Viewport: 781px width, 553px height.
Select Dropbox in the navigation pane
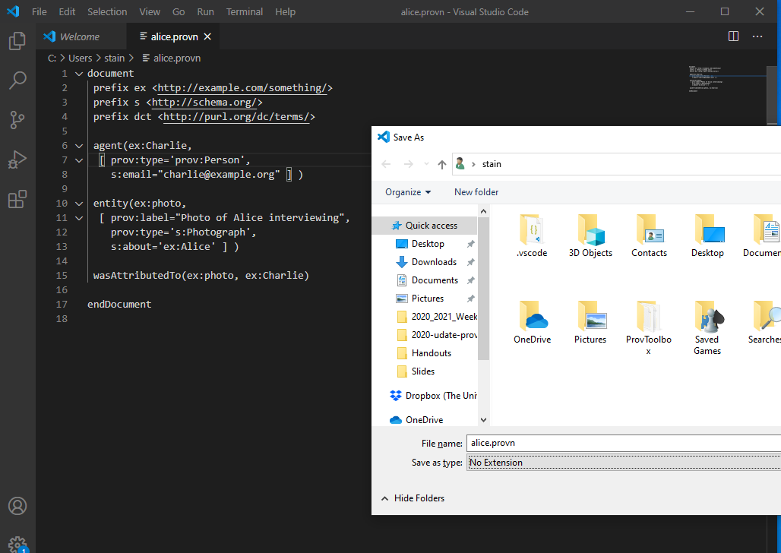click(x=433, y=396)
